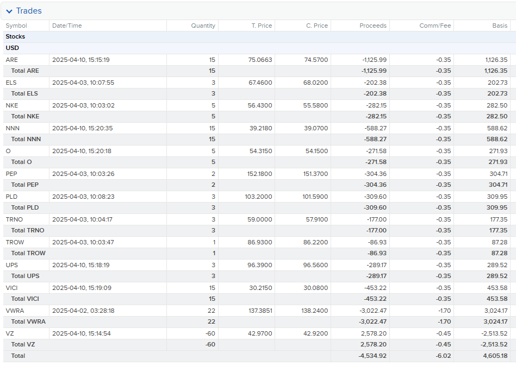
Task: Click the USD currency row
Action: pyautogui.click(x=258, y=48)
